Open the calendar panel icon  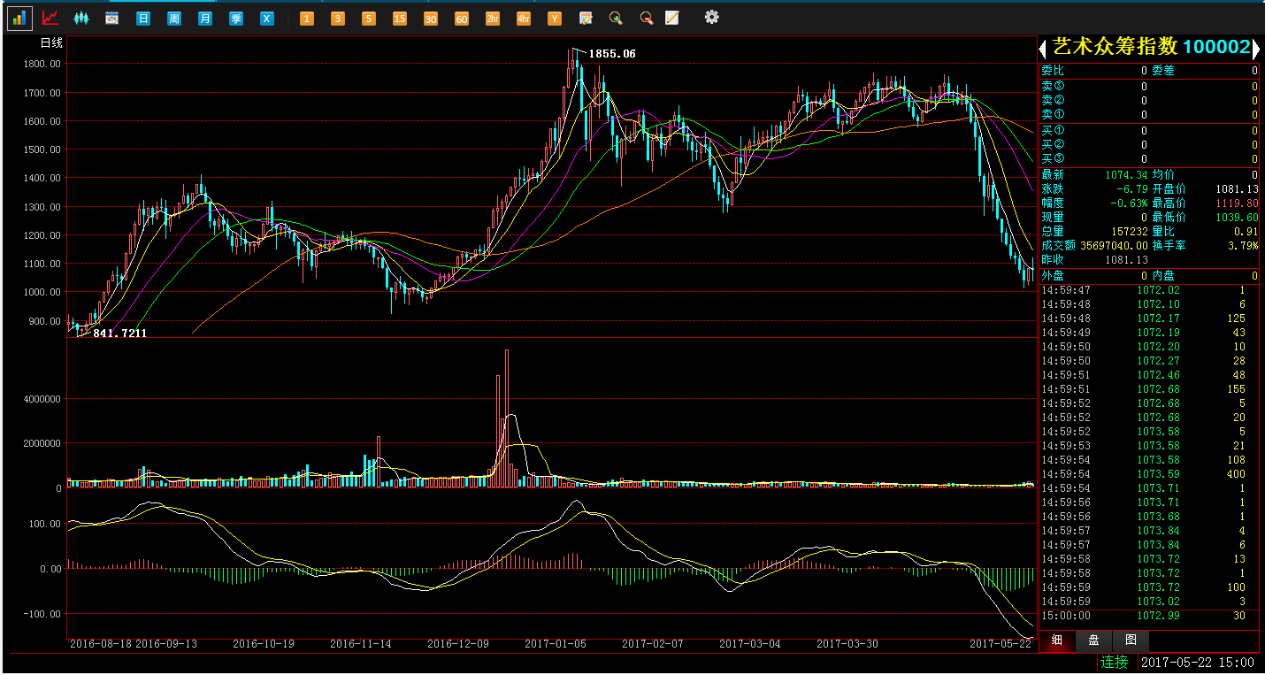click(112, 18)
